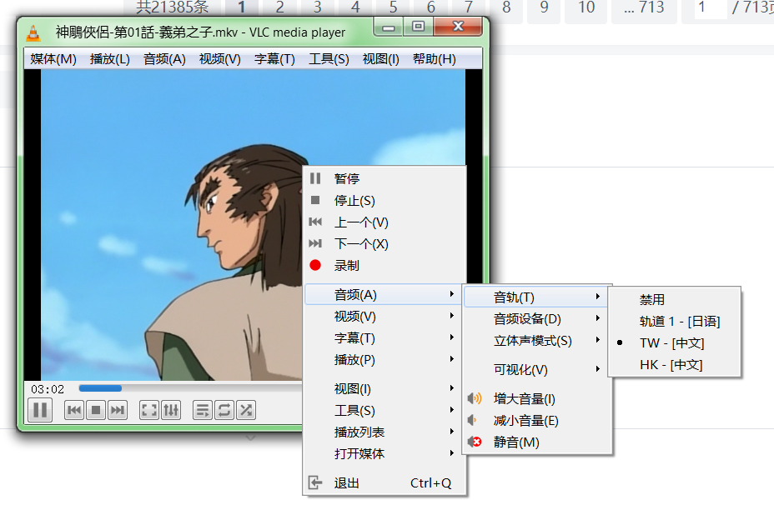Toggle loop repeat button
Screen dimensions: 774x505
[x=224, y=410]
